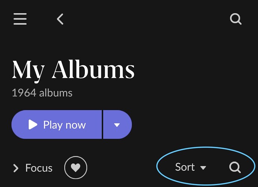Viewport: 258px width, 187px height.
Task: Enable the circled heart filter beside Focus
Action: coord(76,168)
